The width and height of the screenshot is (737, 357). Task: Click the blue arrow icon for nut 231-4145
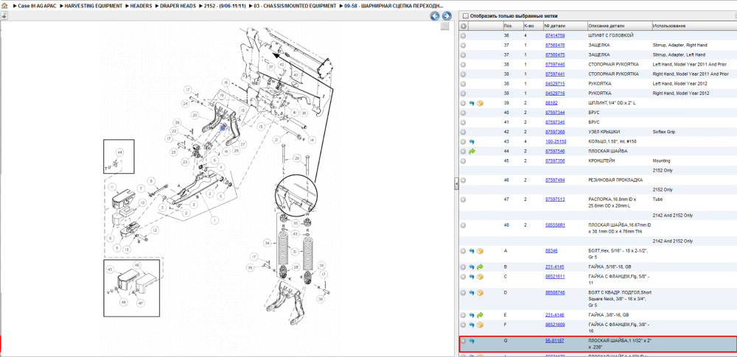tap(472, 266)
